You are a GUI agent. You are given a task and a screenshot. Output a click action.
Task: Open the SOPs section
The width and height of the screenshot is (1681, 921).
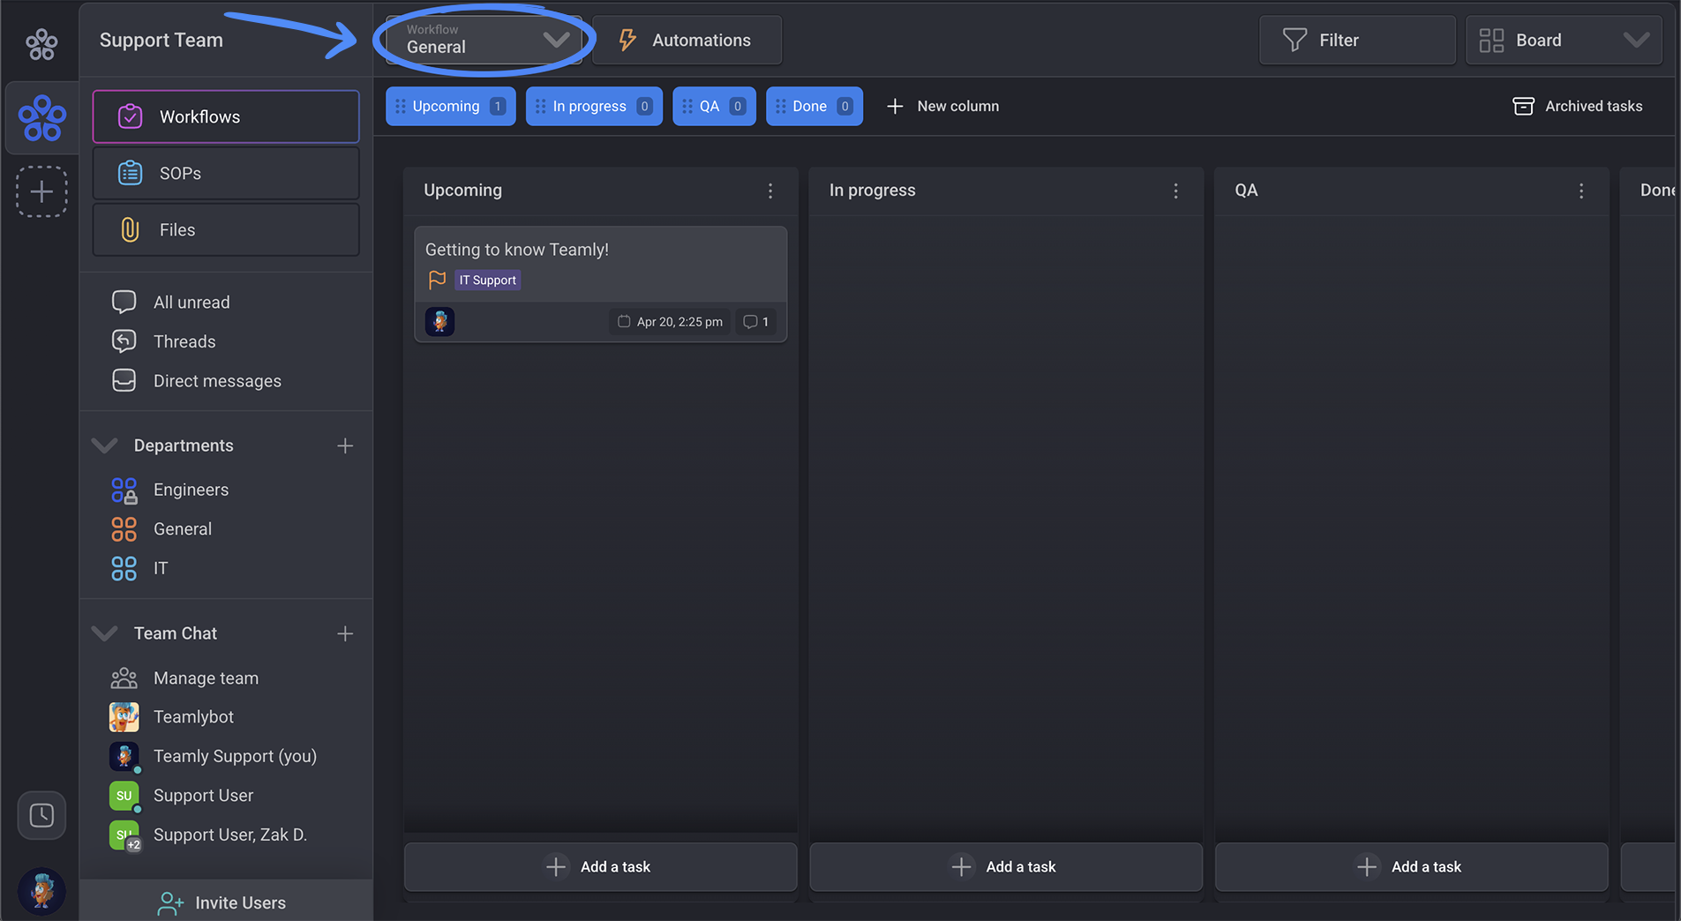[226, 173]
